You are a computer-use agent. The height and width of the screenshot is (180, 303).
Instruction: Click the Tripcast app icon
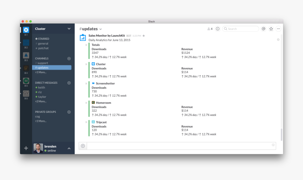pos(93,122)
